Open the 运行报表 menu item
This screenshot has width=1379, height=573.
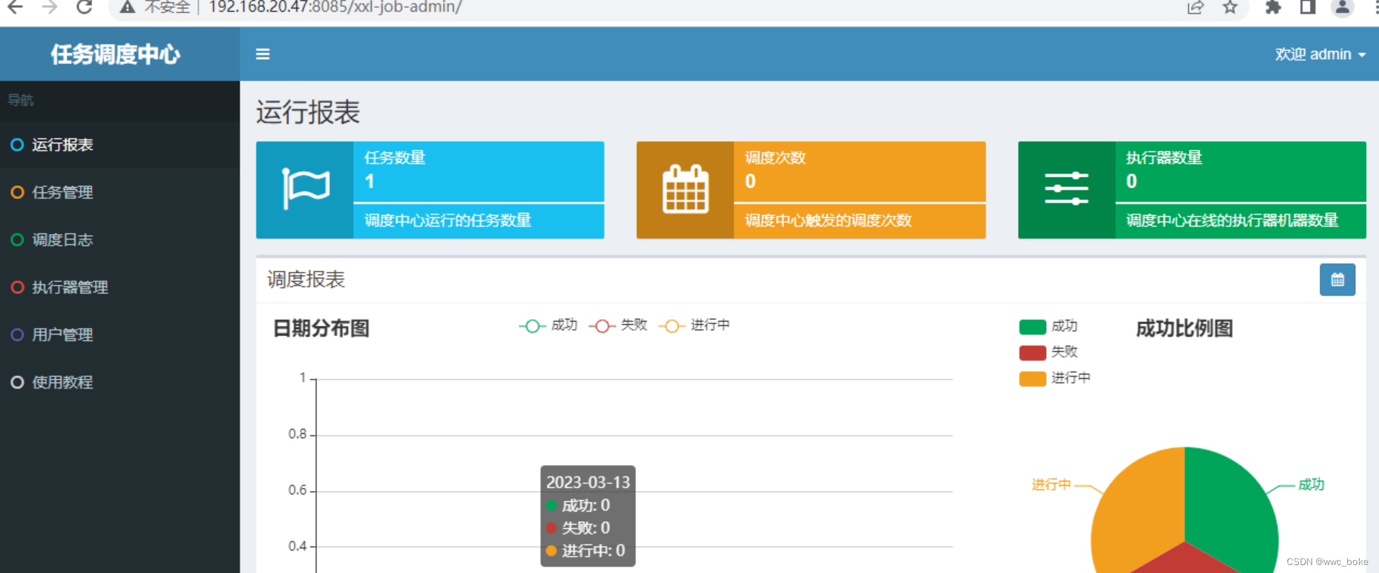click(120, 145)
